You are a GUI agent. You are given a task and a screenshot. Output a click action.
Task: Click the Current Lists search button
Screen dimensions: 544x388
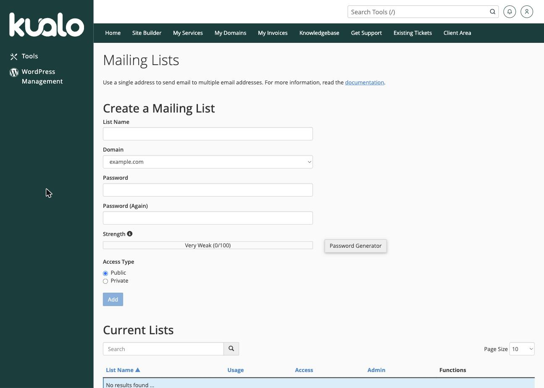pos(231,349)
